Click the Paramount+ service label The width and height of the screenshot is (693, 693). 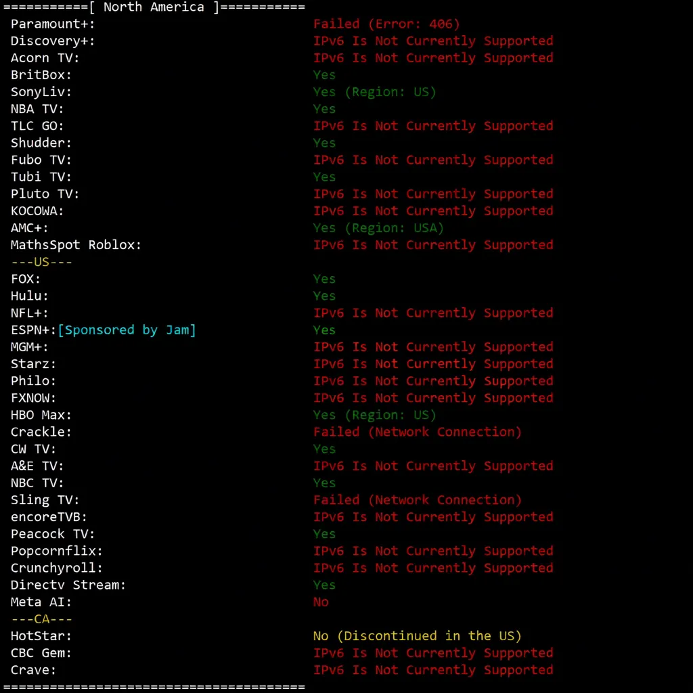point(53,24)
